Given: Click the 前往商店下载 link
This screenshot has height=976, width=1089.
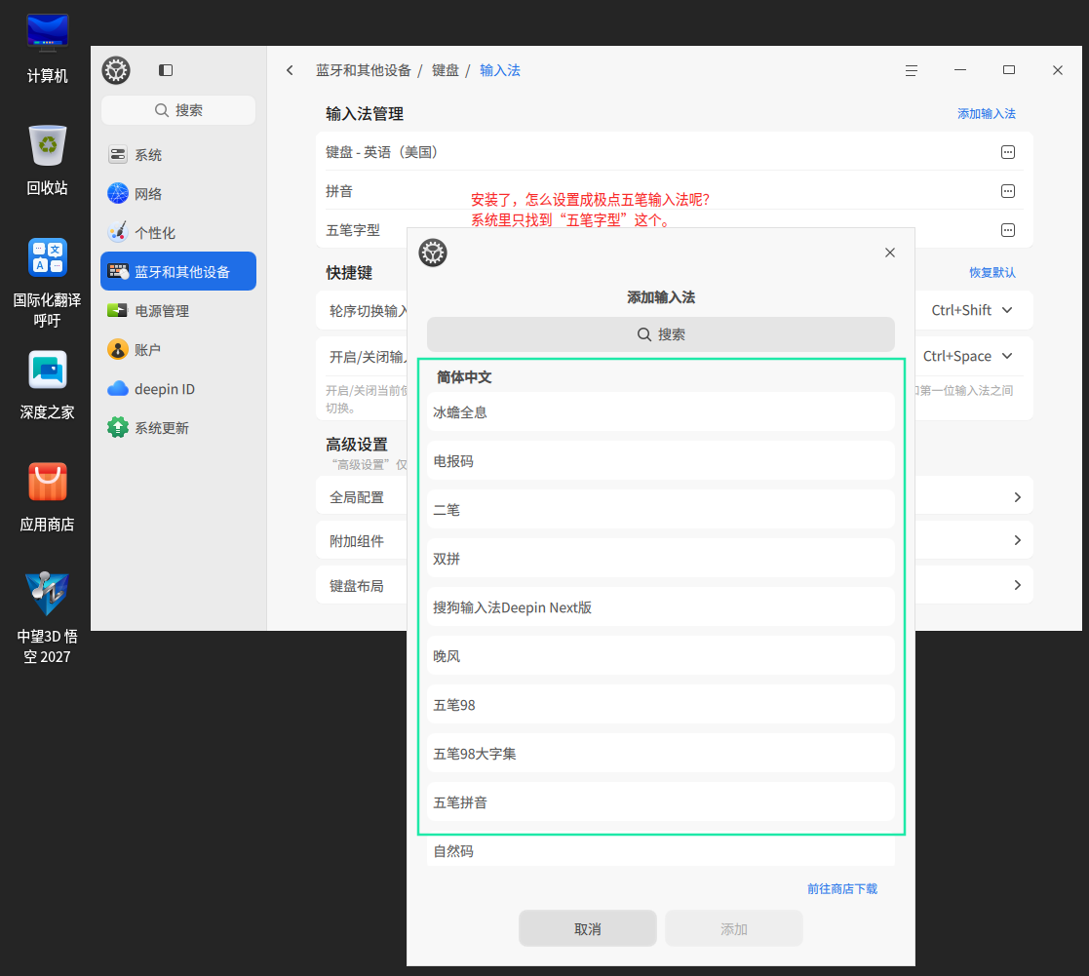Looking at the screenshot, I should [841, 889].
